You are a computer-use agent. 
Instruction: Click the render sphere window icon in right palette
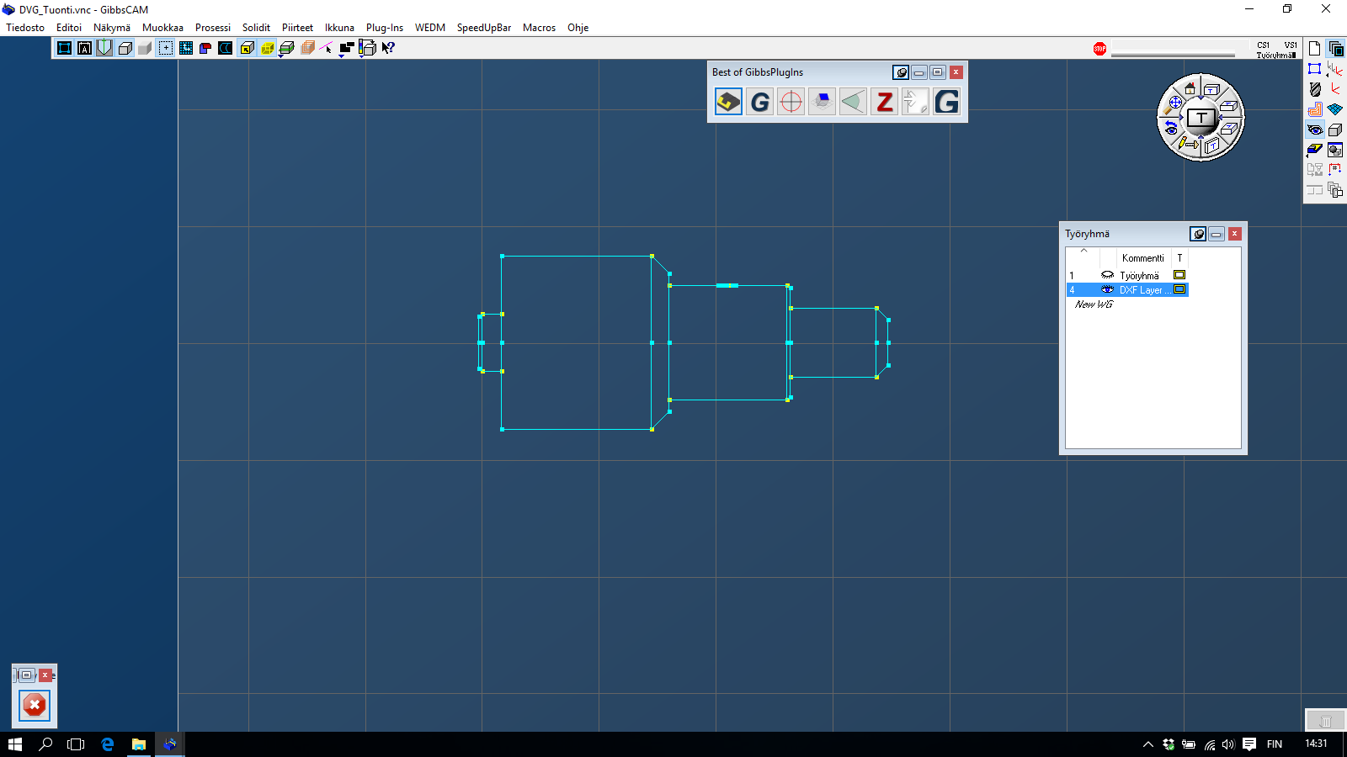(1335, 150)
